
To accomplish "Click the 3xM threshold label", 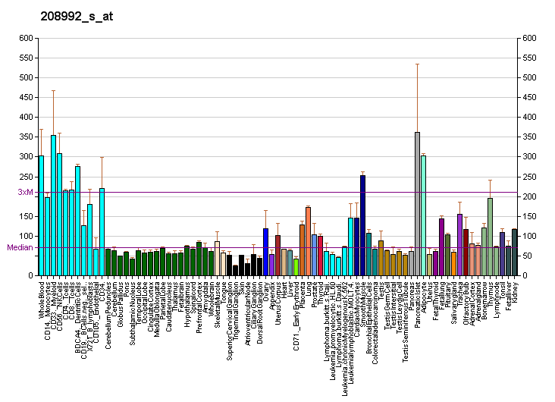I will (25, 192).
